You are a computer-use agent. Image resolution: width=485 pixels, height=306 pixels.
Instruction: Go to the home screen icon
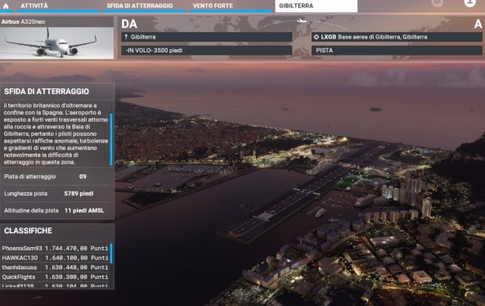pos(6,6)
